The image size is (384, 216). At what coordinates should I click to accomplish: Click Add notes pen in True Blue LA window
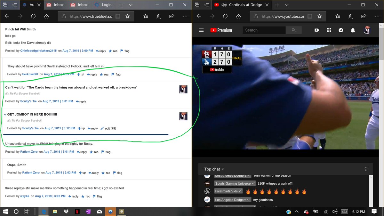click(x=159, y=16)
